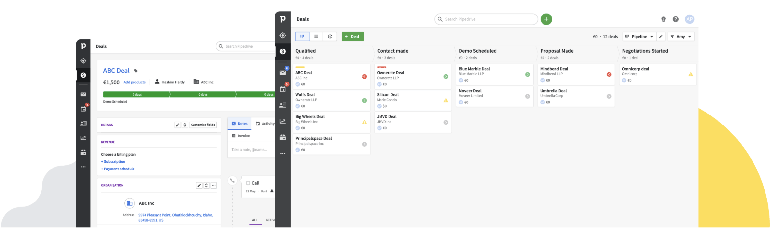This screenshot has height=229, width=771.
Task: Open the ABC Deal card in Qualified
Action: pyautogui.click(x=332, y=77)
